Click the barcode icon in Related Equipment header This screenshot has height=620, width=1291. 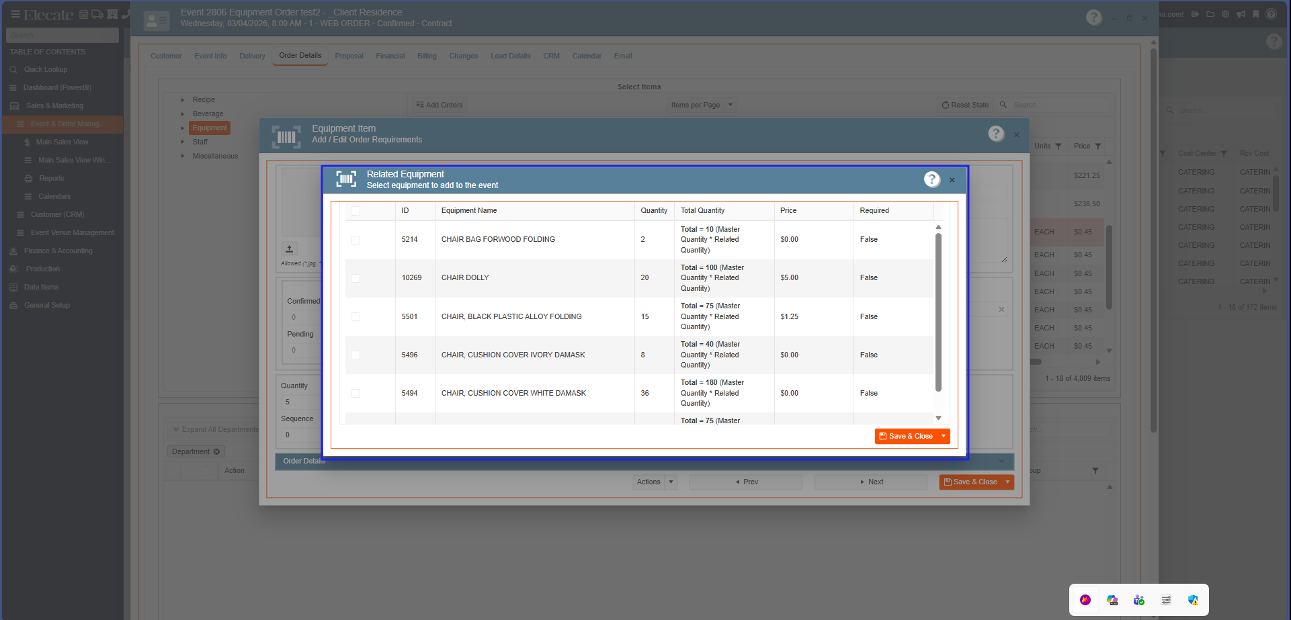point(346,179)
